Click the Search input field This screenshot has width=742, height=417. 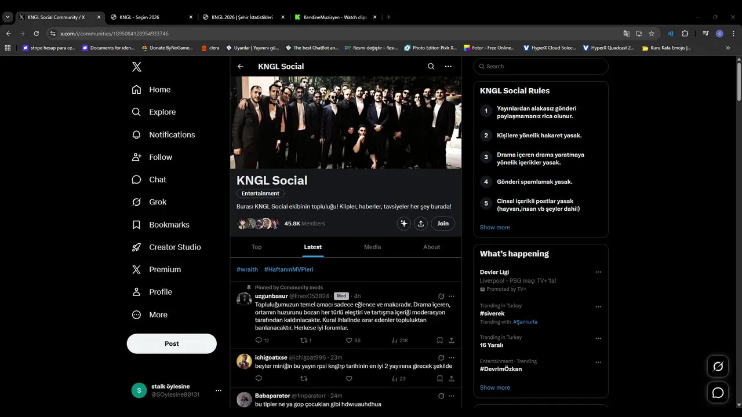tap(541, 67)
